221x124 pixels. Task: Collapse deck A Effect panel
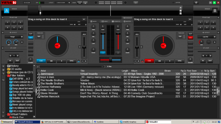(x=3, y=33)
